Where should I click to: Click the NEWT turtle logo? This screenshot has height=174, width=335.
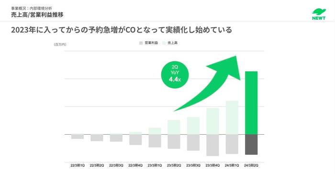[319, 14]
